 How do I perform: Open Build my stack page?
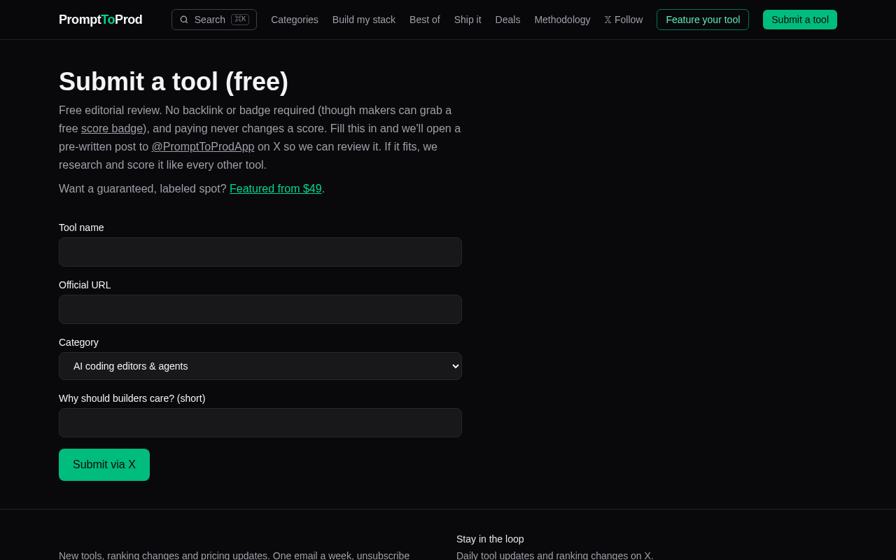click(364, 20)
